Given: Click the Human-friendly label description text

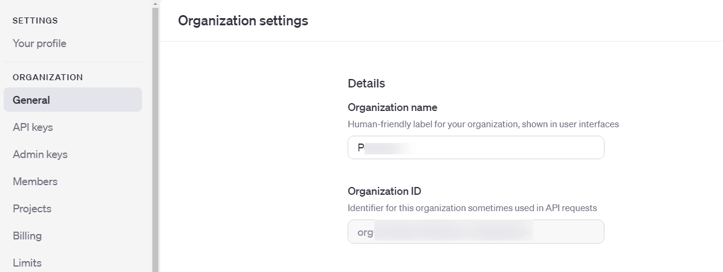Looking at the screenshot, I should tap(483, 124).
